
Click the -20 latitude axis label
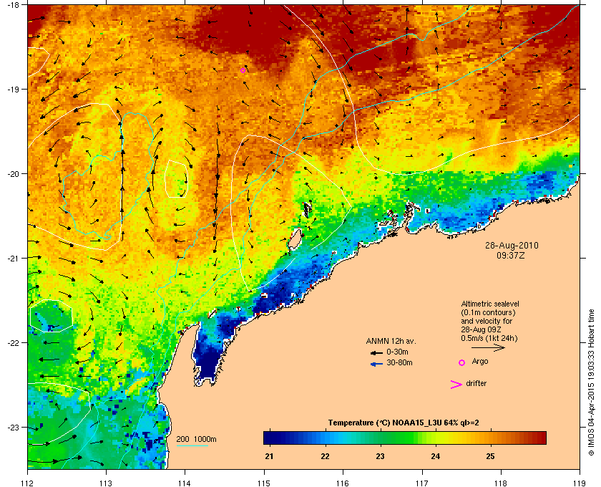(x=13, y=174)
